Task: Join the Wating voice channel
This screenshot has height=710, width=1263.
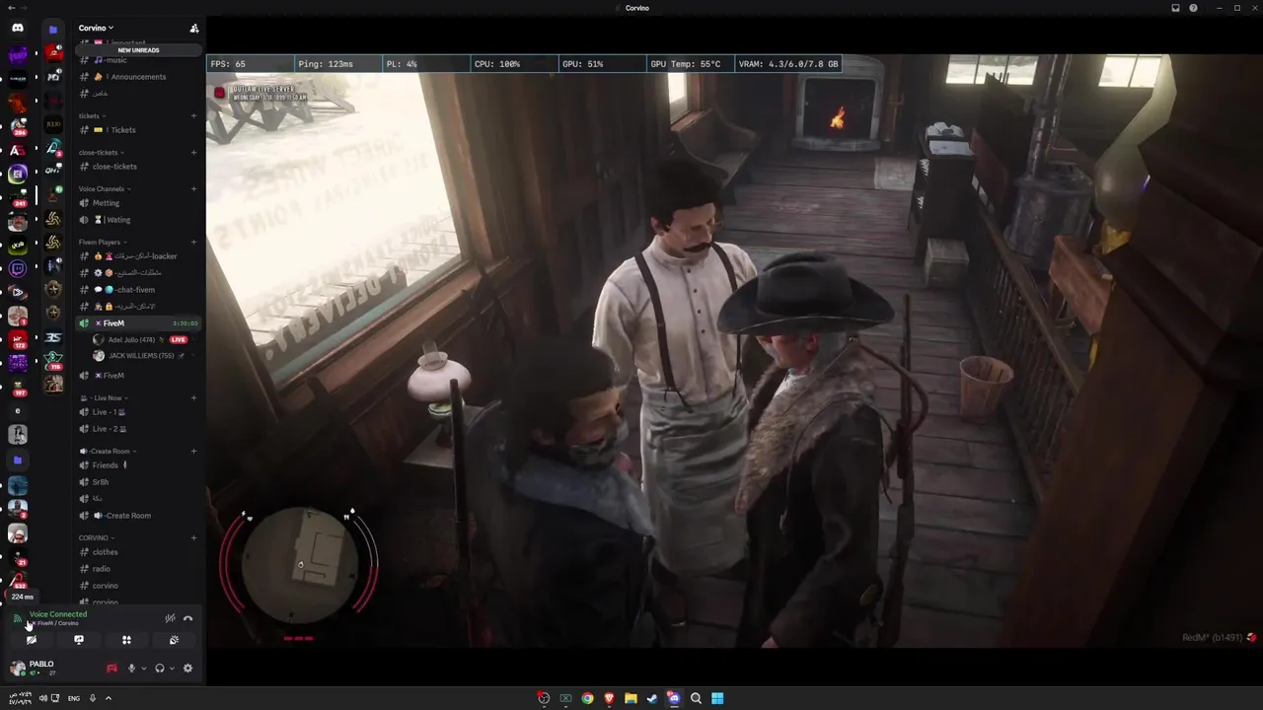Action: coord(138,220)
